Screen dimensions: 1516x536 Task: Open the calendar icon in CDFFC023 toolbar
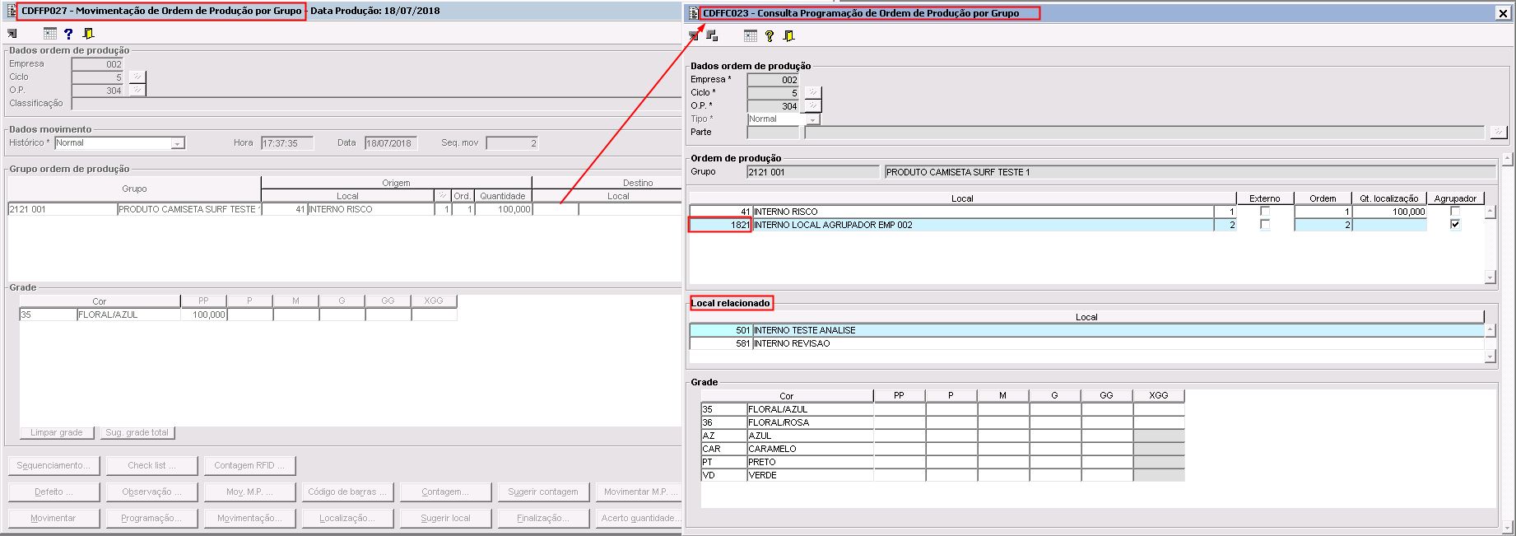click(750, 35)
